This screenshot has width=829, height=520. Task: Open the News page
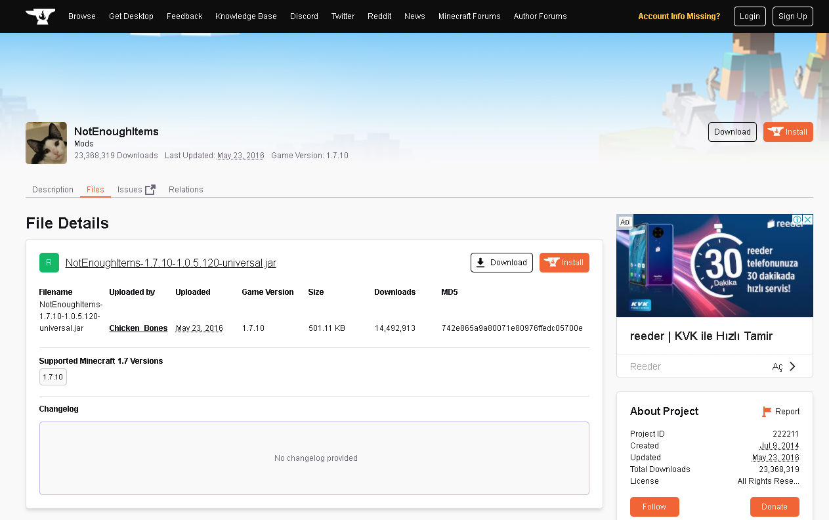415,16
